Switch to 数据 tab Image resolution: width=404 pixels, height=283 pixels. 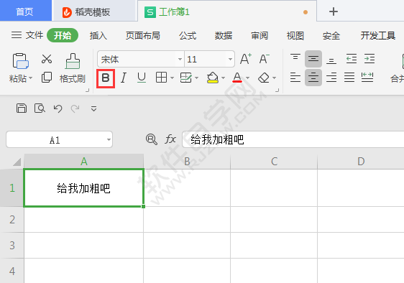click(224, 35)
